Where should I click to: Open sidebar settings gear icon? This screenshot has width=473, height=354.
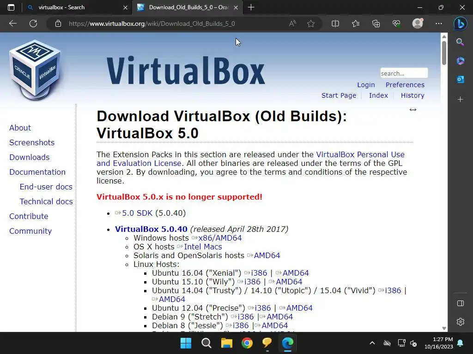[461, 321]
